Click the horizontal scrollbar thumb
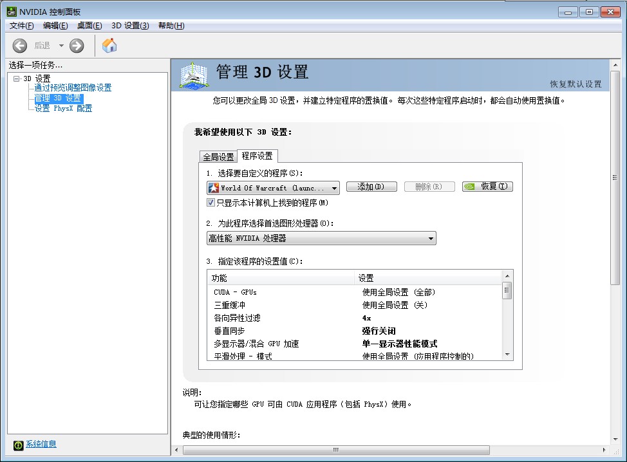This screenshot has height=462, width=627. [336, 450]
